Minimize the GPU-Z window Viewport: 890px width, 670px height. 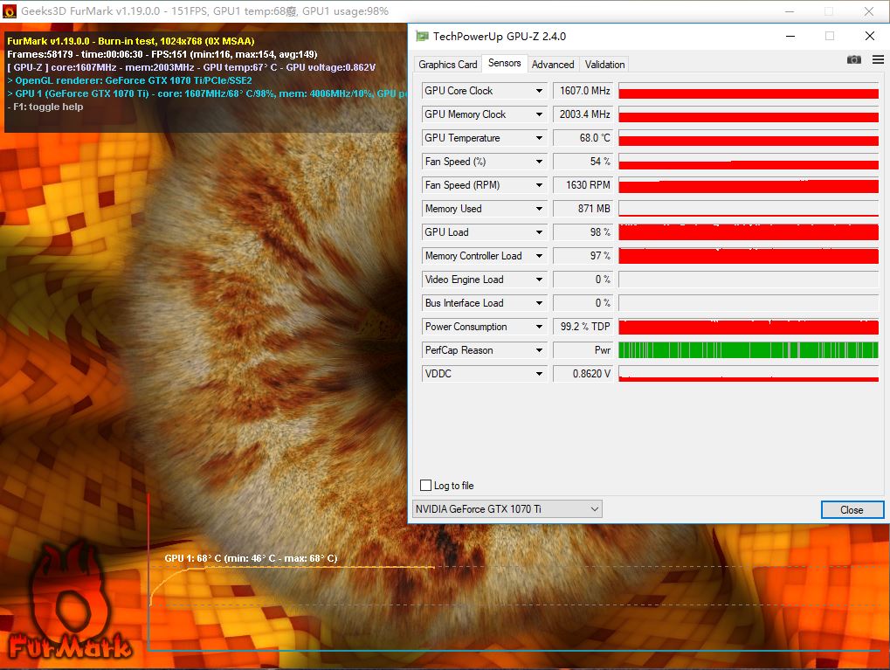[790, 37]
